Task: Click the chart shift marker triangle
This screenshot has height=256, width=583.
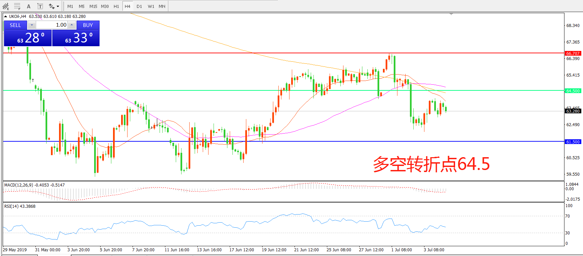Action: pos(451,14)
